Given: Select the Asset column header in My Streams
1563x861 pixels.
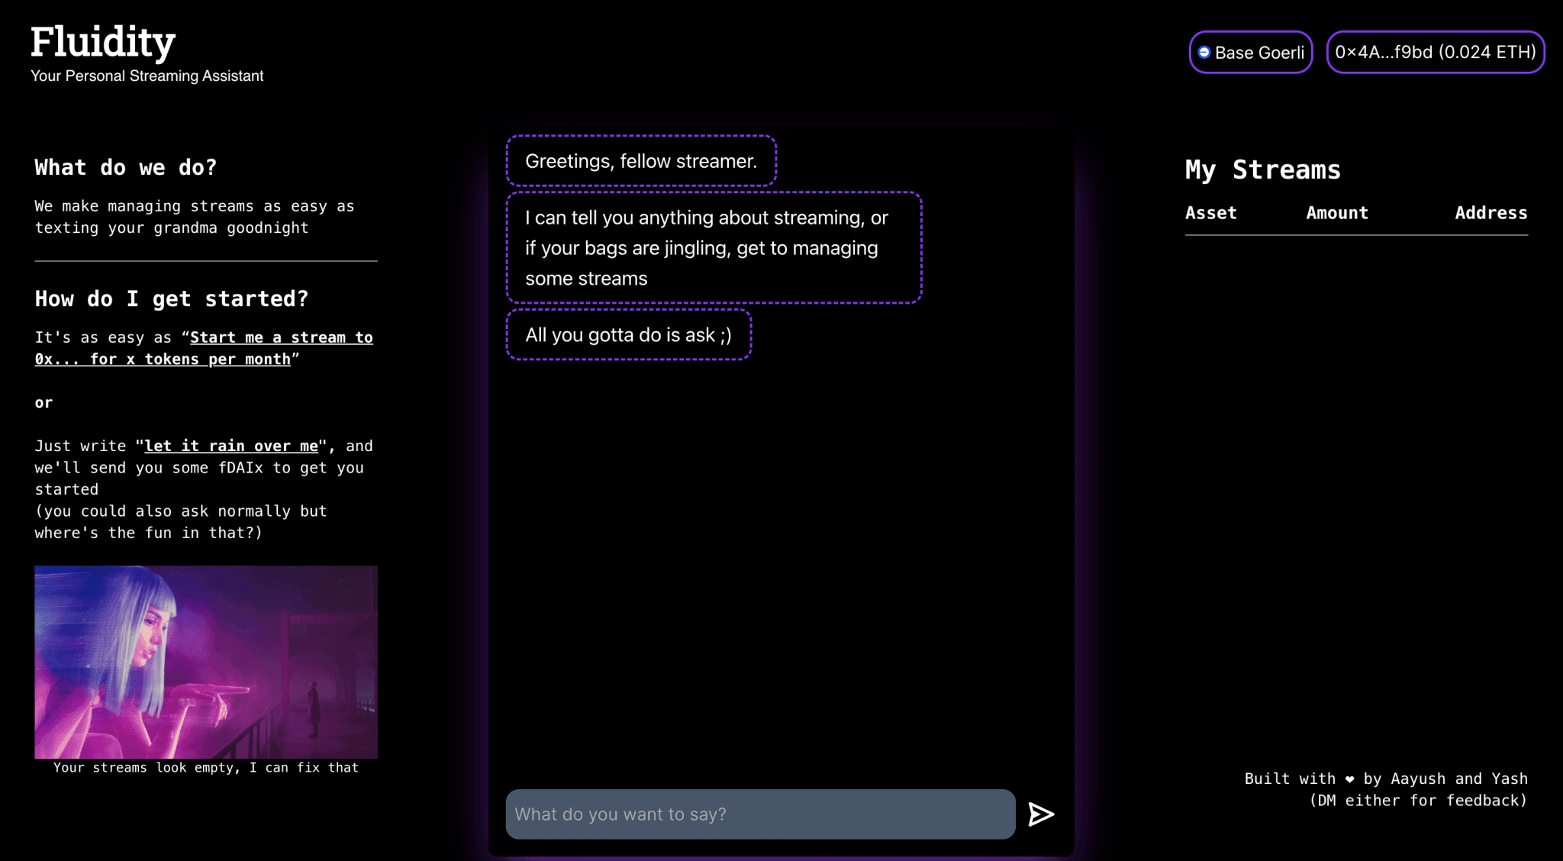Looking at the screenshot, I should click(1211, 213).
